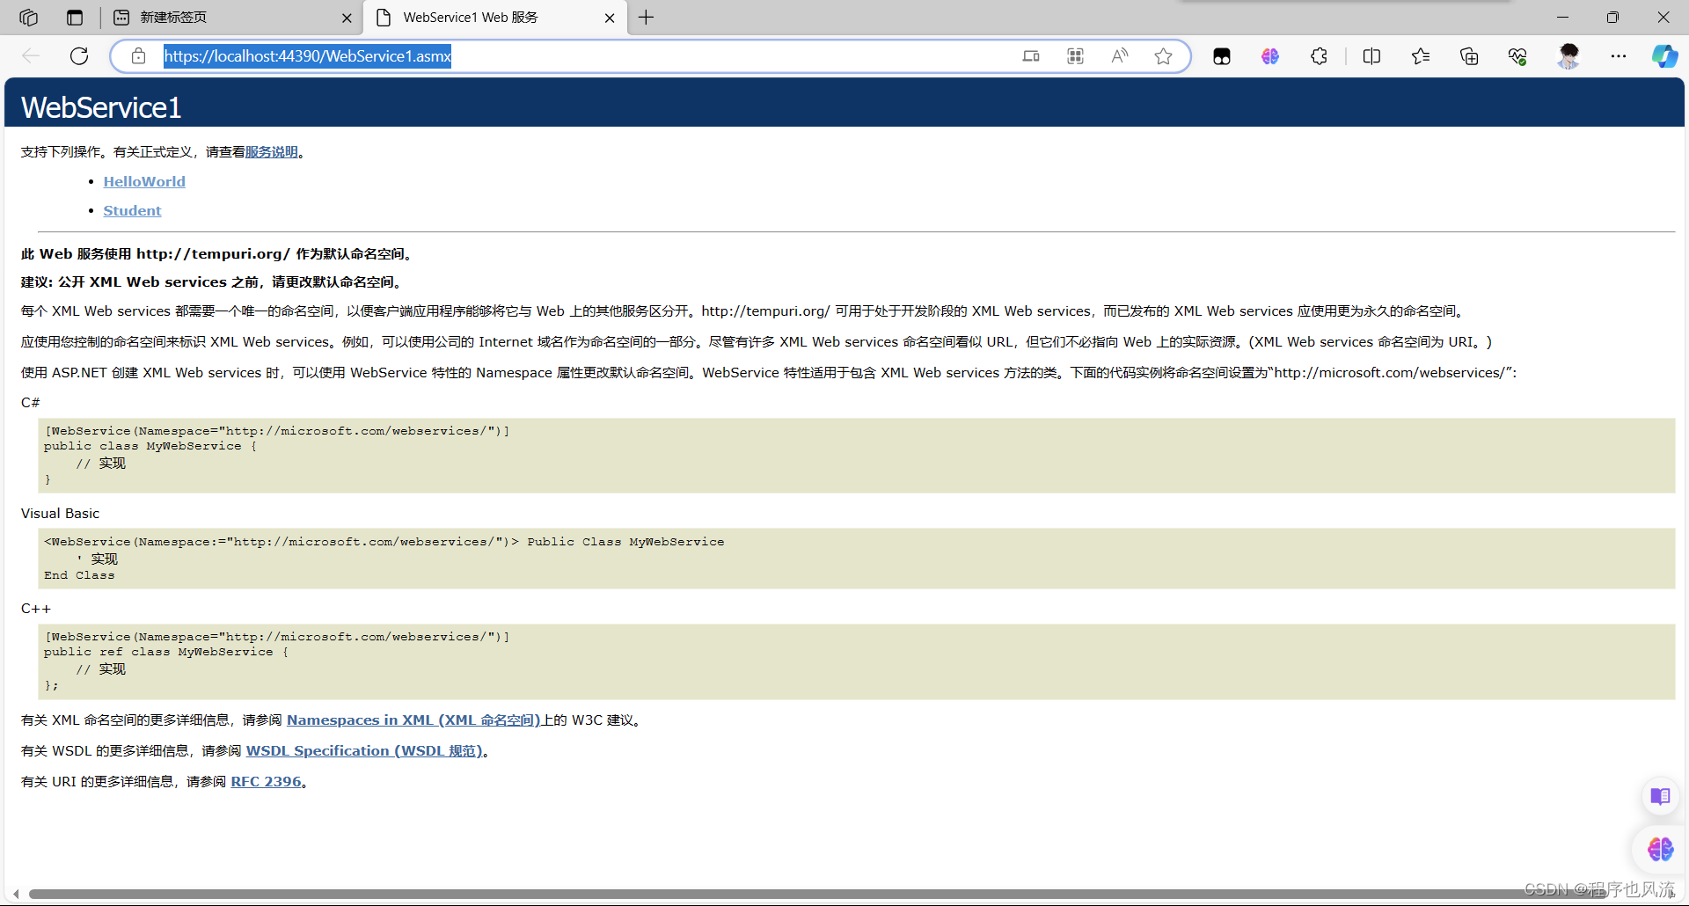This screenshot has width=1689, height=906.
Task: Open Copilot in the sidebar
Action: click(1664, 55)
